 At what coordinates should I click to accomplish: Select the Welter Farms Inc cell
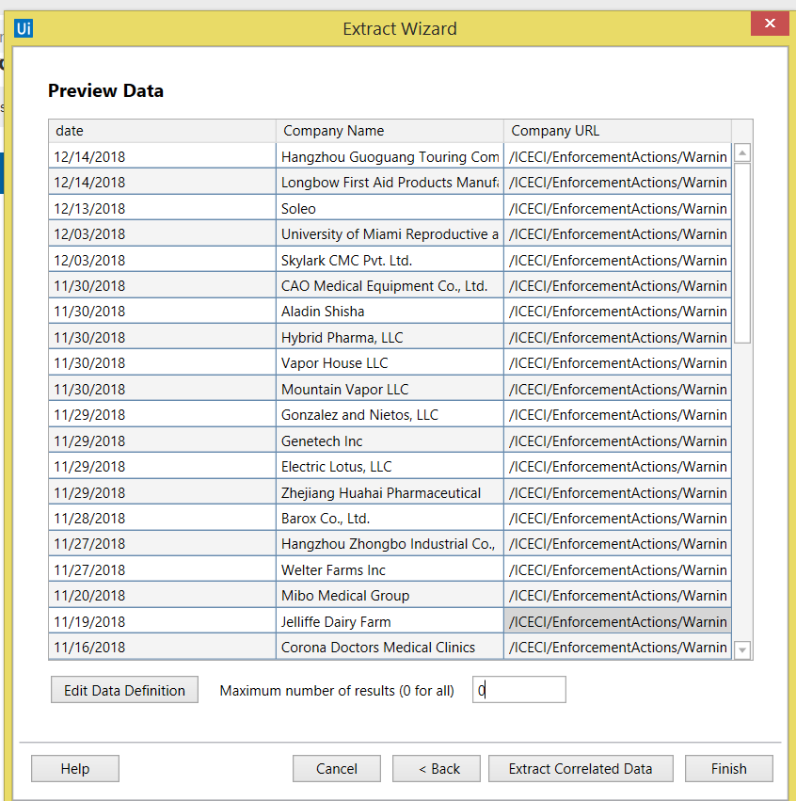(390, 569)
